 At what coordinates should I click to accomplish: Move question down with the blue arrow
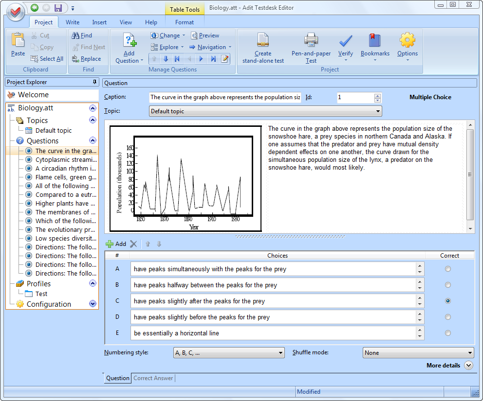(166, 59)
